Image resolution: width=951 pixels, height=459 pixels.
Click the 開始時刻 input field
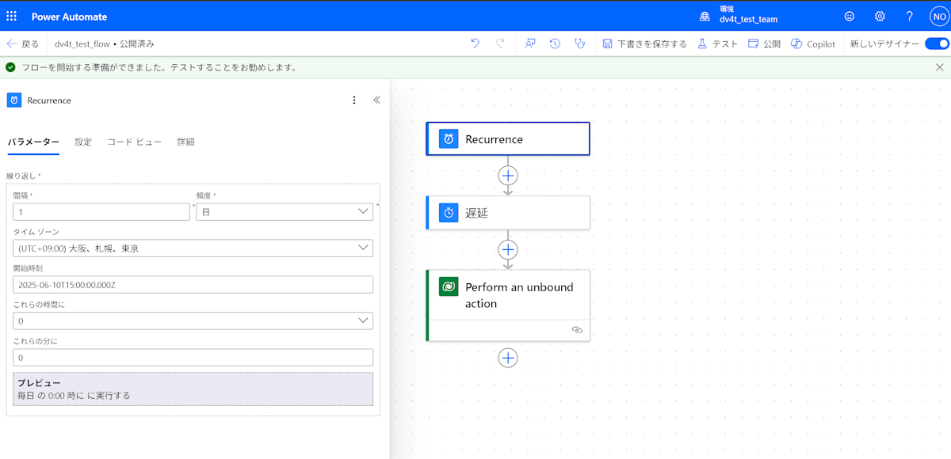coord(193,285)
